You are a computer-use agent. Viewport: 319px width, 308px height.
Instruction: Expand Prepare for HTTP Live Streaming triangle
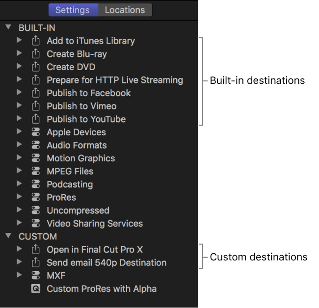19,79
